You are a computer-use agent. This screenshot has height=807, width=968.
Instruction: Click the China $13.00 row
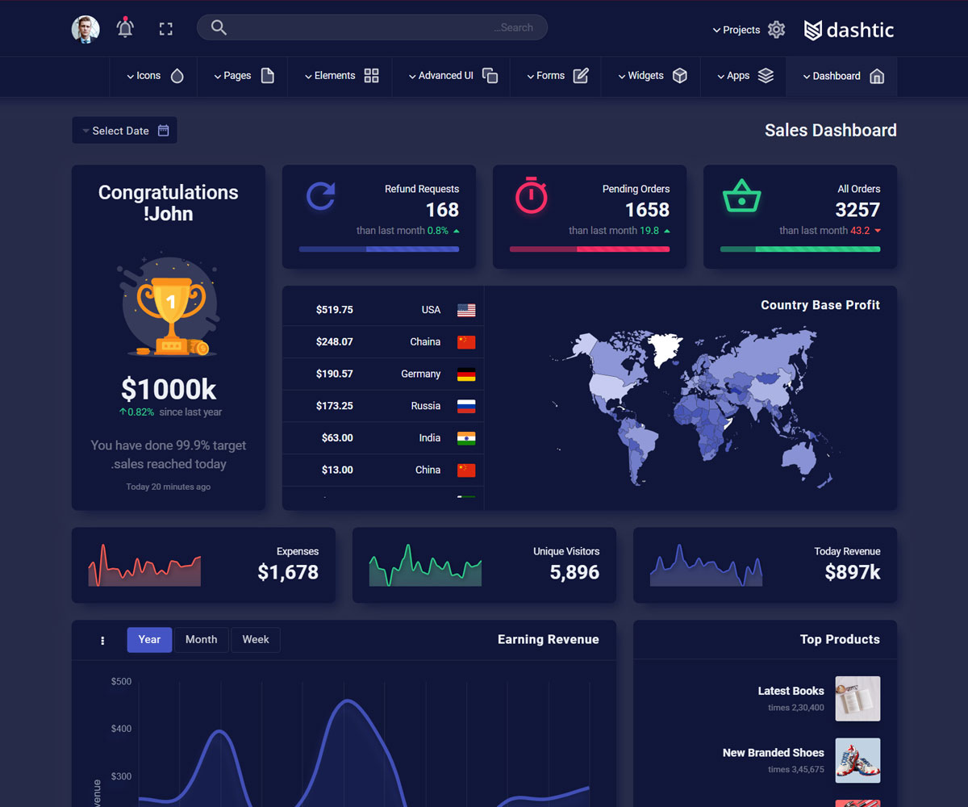point(383,470)
